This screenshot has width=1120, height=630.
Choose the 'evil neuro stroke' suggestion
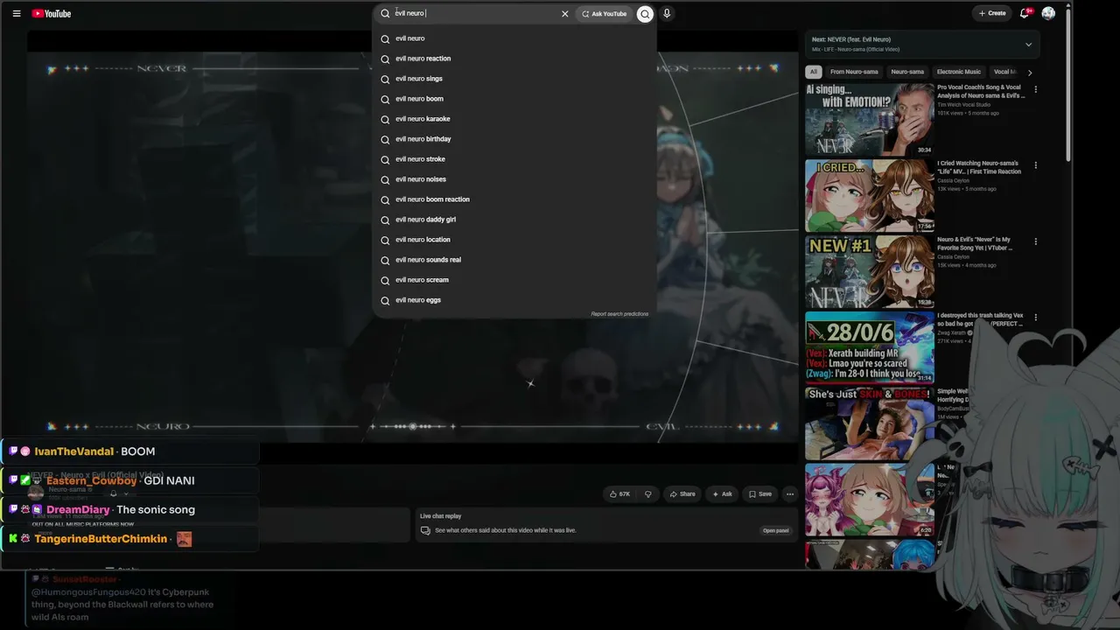tap(514, 159)
